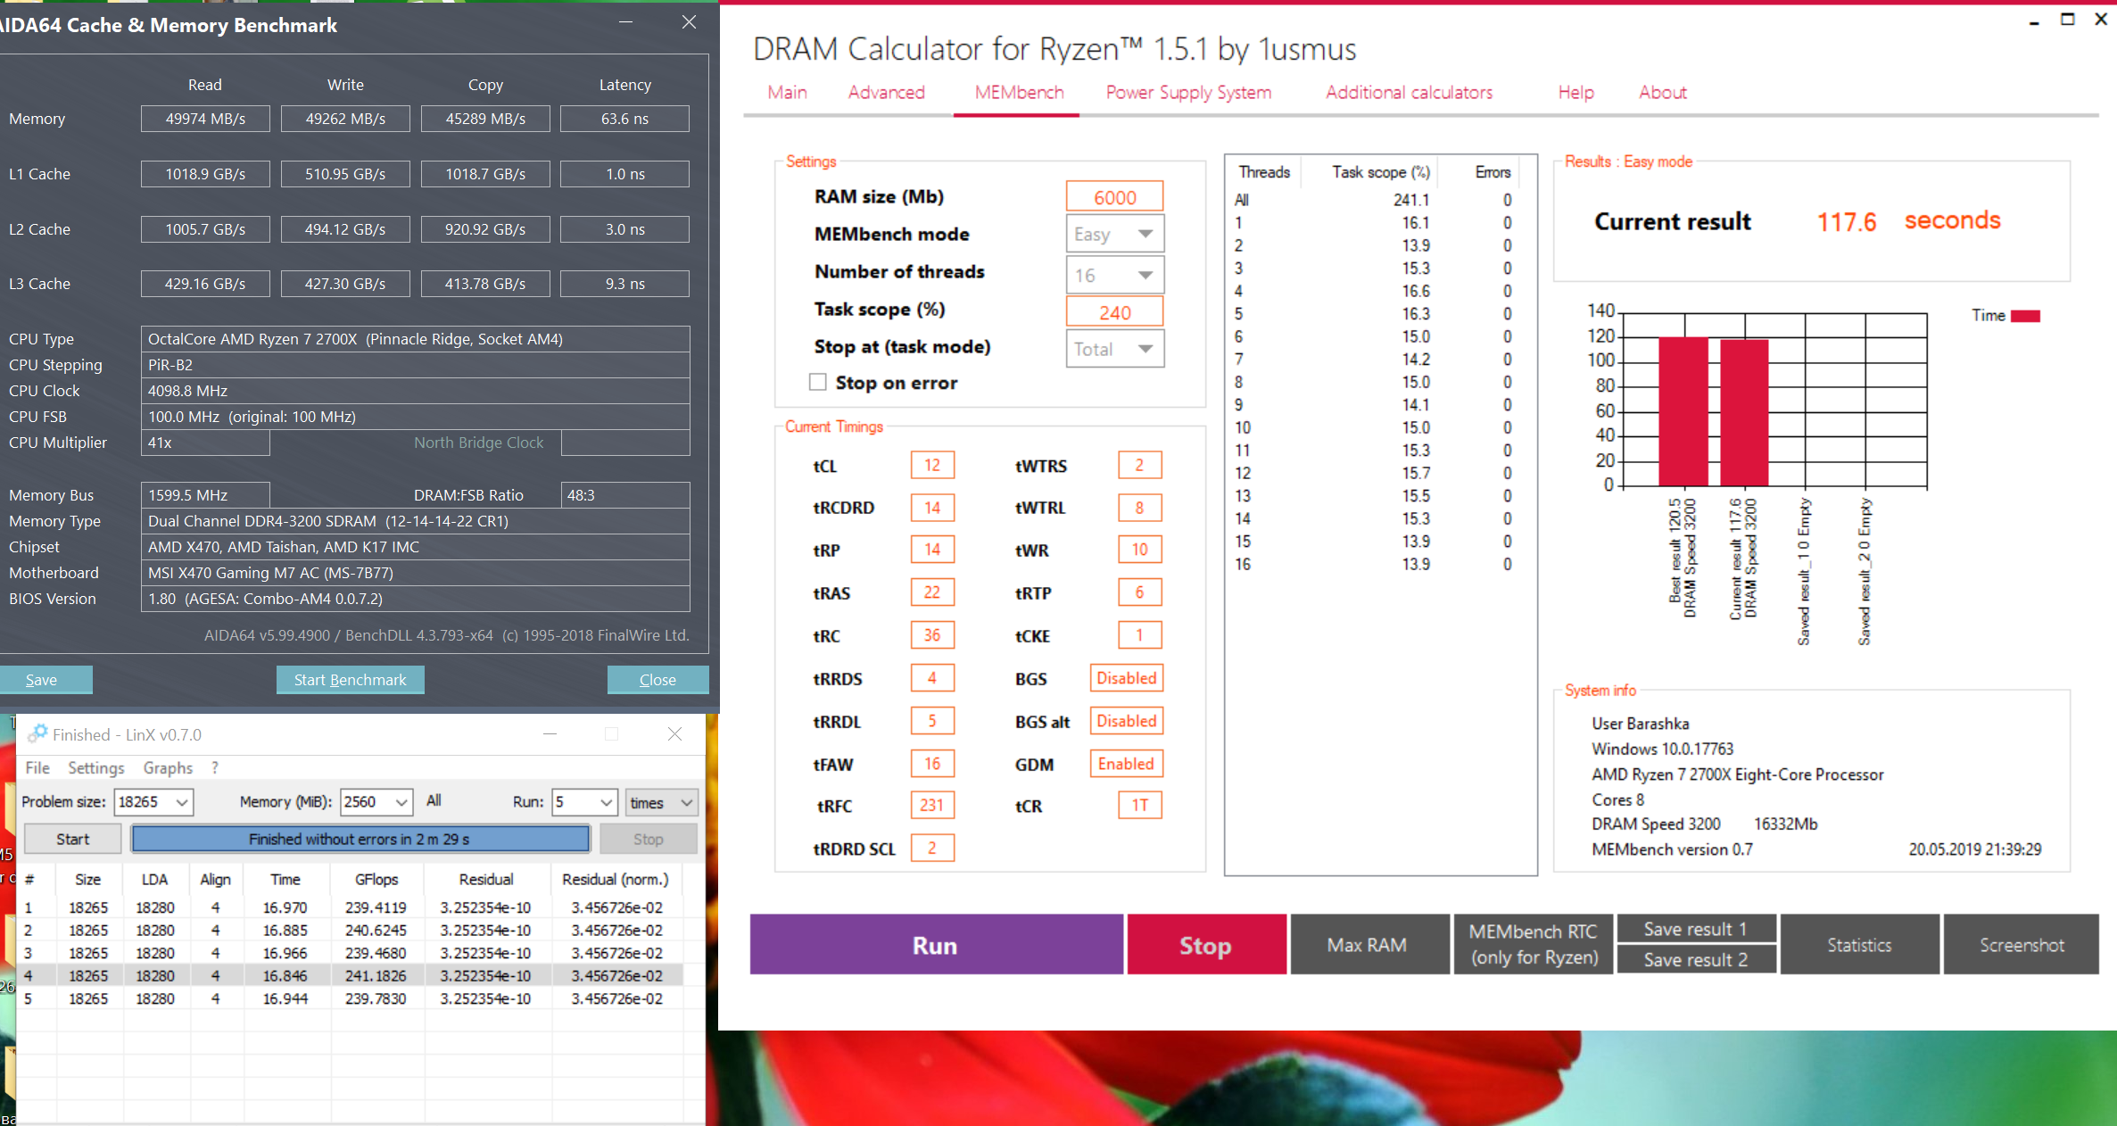The image size is (2117, 1126).
Task: Click the LinX app icon in title bar
Action: click(37, 733)
